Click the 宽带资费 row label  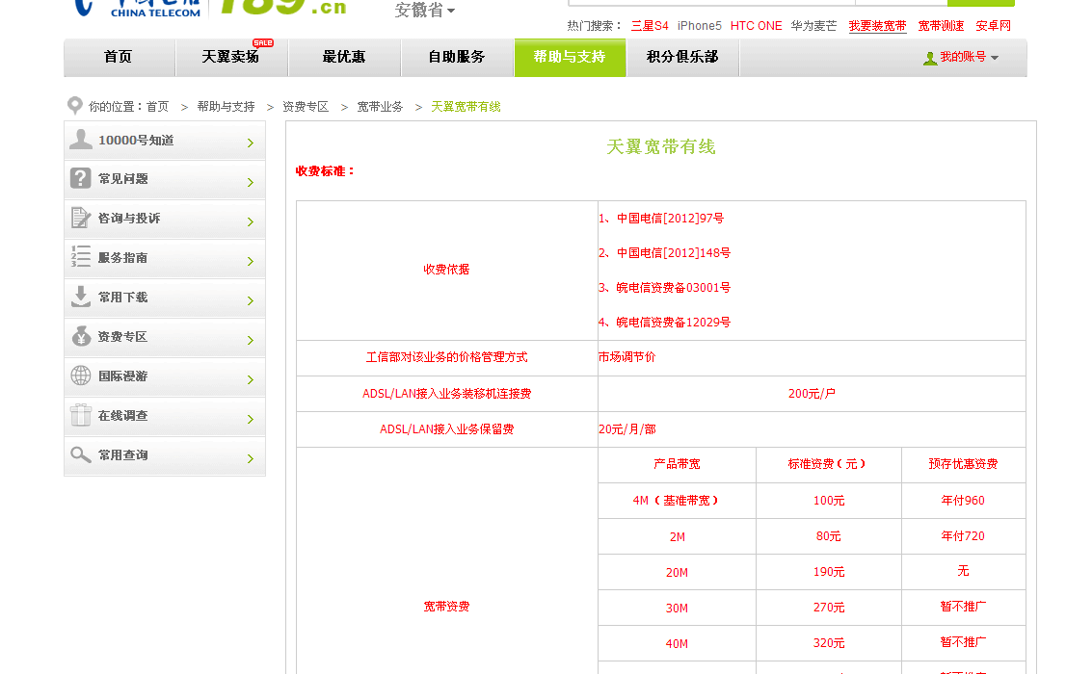tap(446, 607)
